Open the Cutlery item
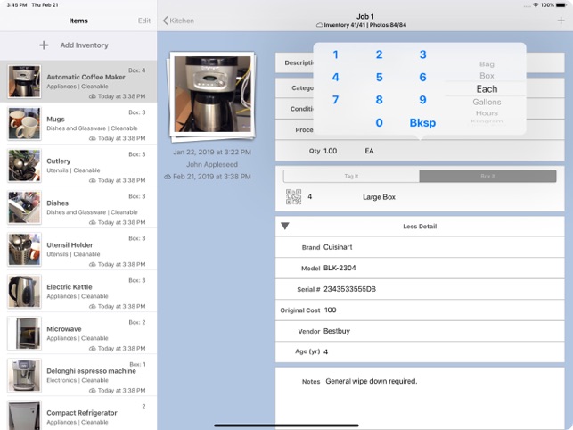 78,165
